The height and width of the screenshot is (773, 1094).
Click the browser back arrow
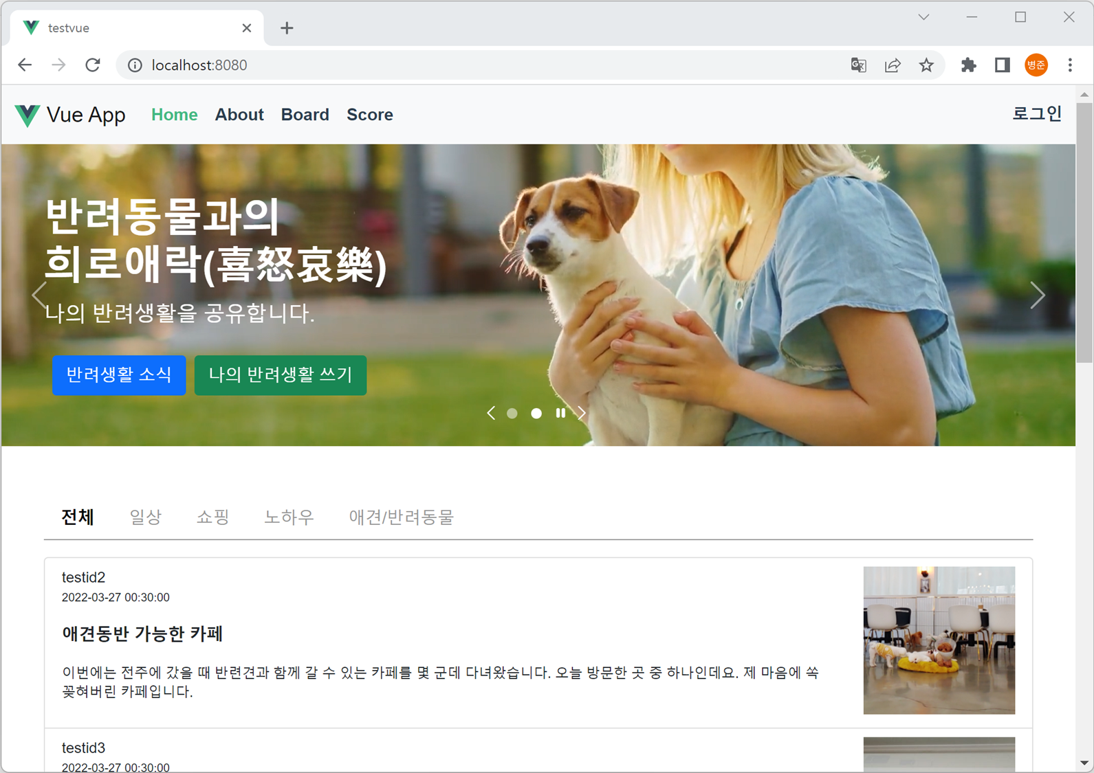pos(25,65)
